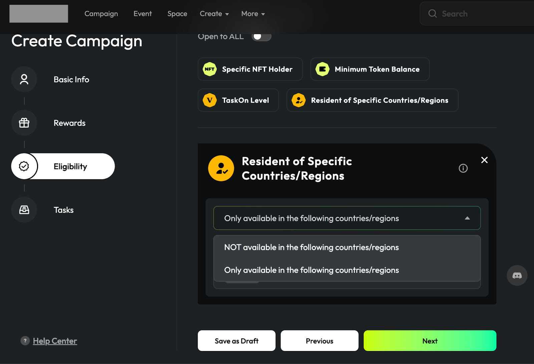Toggle the Open to ALL switch
Image resolution: width=534 pixels, height=364 pixels.
(261, 36)
